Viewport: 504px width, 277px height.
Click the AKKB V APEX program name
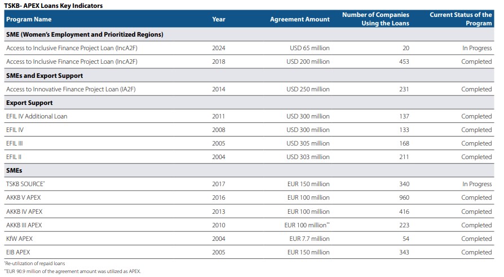23,197
